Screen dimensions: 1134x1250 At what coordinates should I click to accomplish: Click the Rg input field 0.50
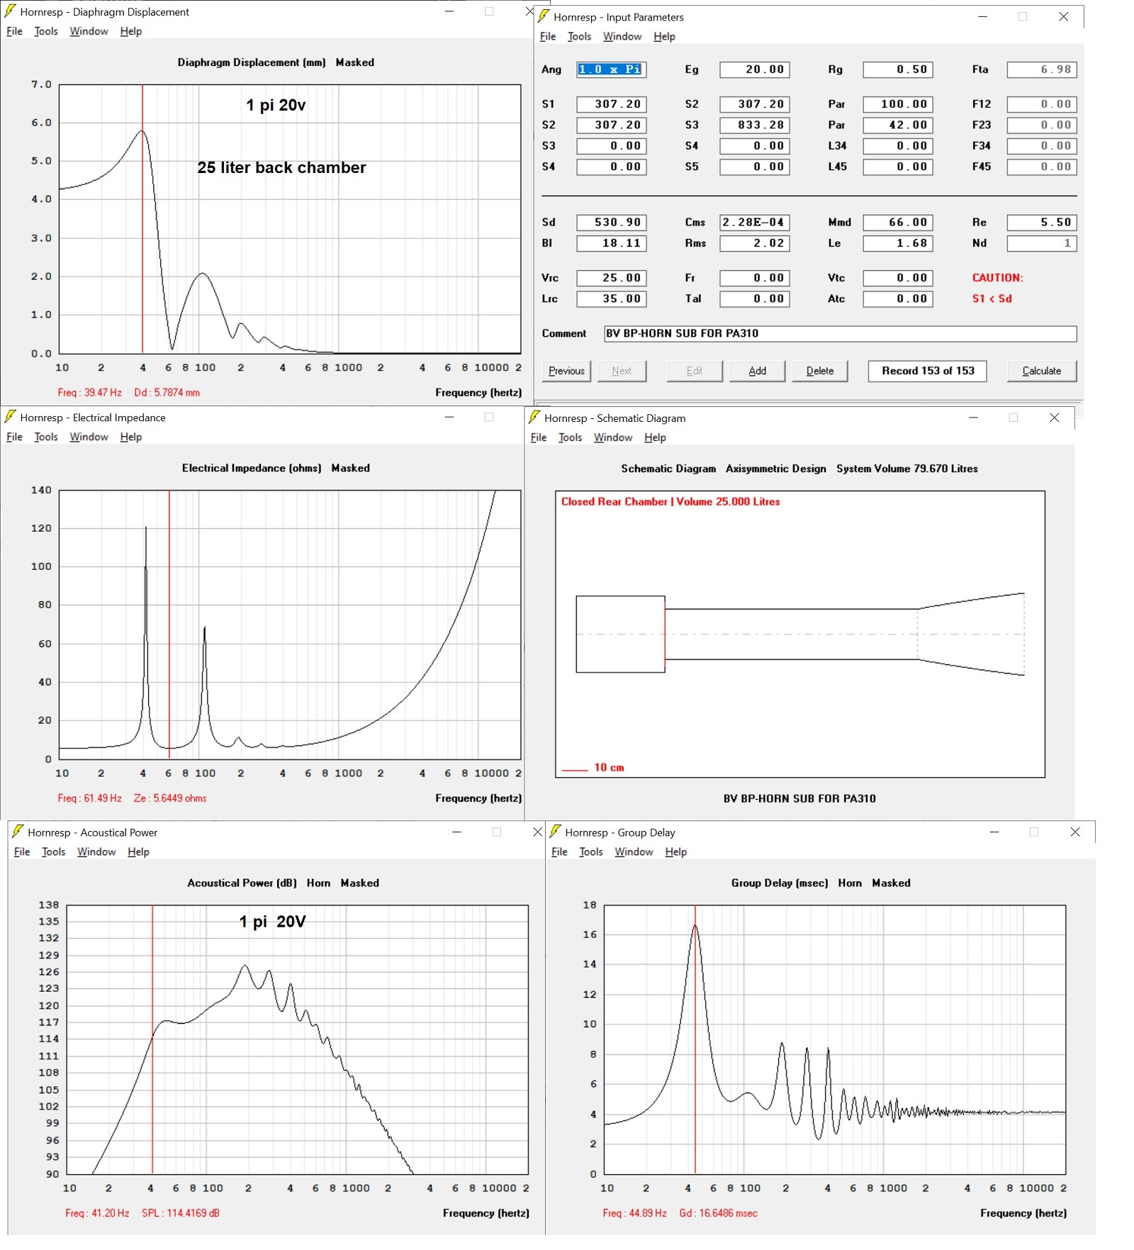click(x=898, y=69)
